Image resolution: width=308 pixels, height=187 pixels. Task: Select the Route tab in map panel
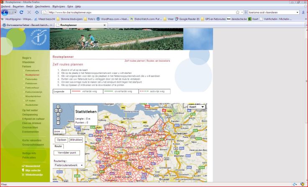coord(58,146)
